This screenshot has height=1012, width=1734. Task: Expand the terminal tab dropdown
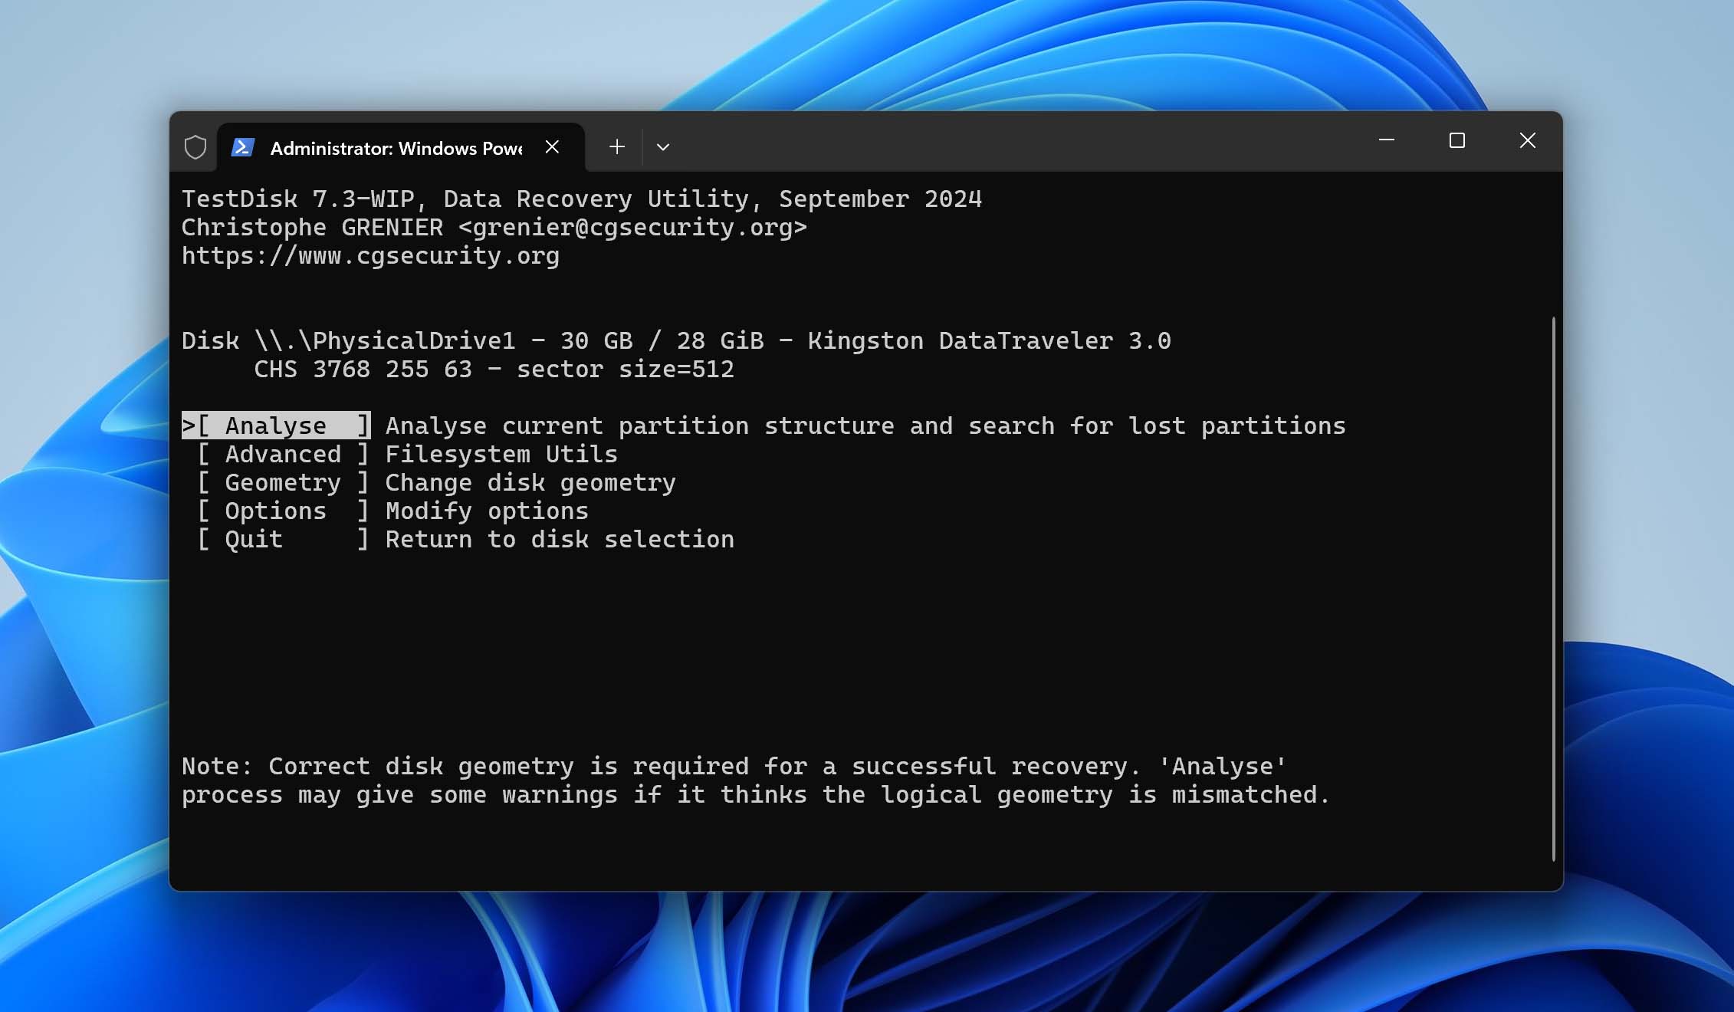tap(664, 147)
